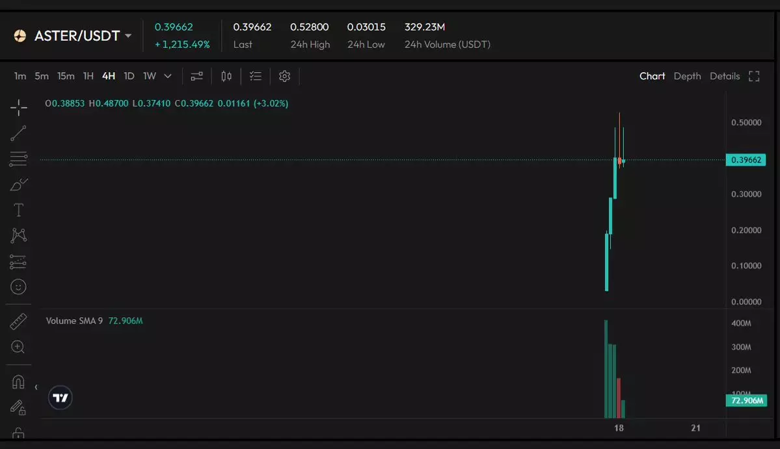Switch to the Depth tab
Screen dimensions: 780x449
pyautogui.click(x=687, y=77)
